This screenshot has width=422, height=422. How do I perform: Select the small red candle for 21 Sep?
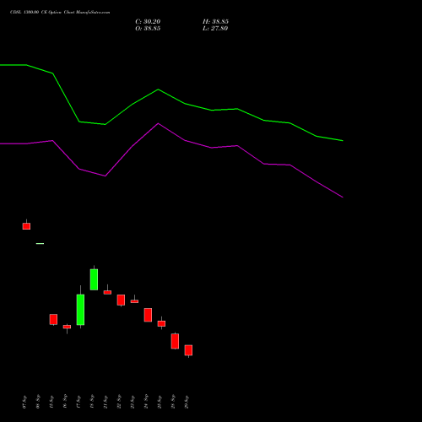click(107, 292)
